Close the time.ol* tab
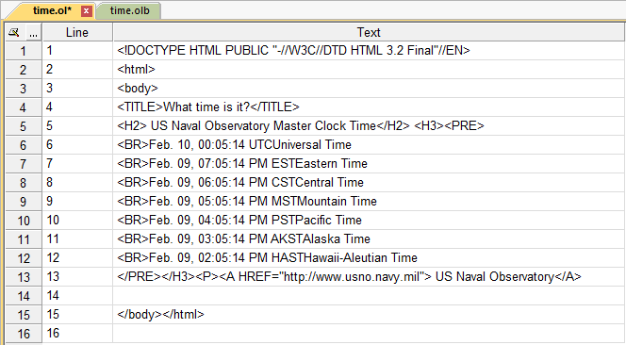Screen dimensions: 626x345 [x=86, y=11]
